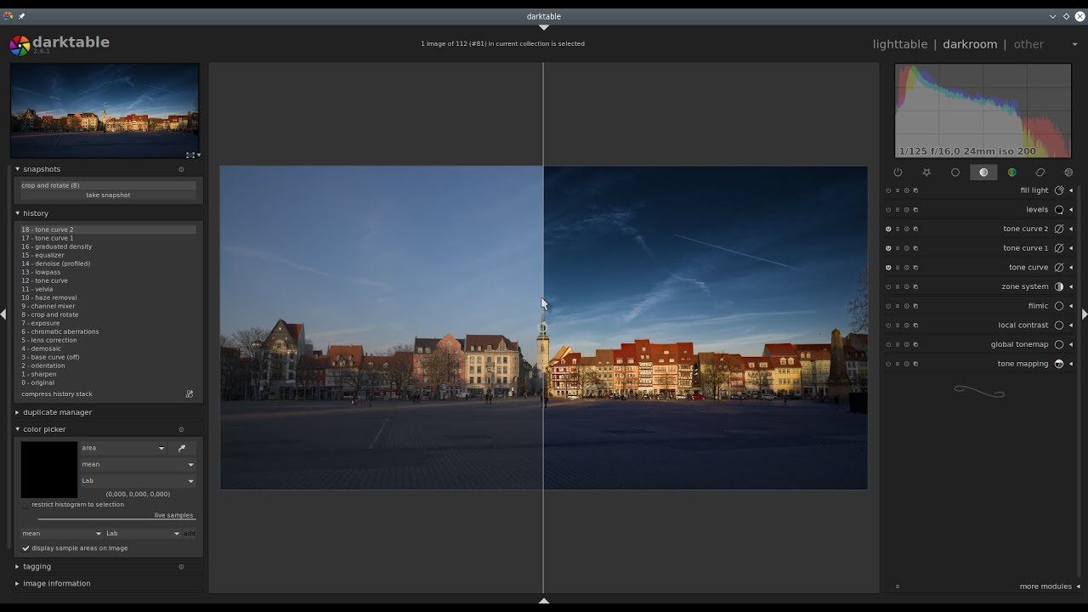Open the mean statistic dropdown beside swatch

tap(138, 464)
